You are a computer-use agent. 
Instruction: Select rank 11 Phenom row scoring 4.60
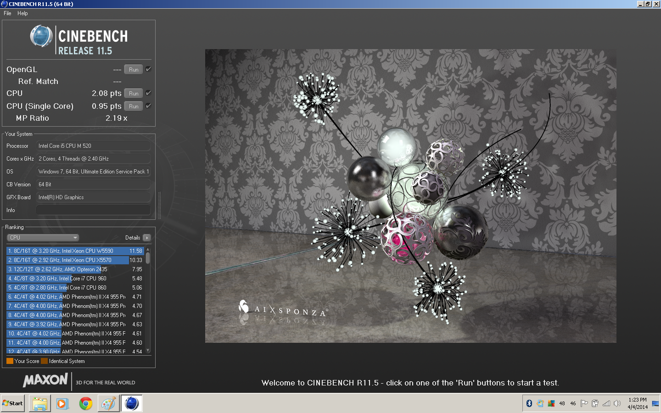(75, 343)
